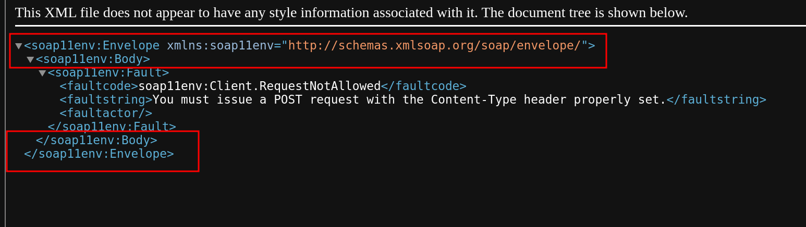
Task: Click the opening faultcode tag
Action: (99, 86)
